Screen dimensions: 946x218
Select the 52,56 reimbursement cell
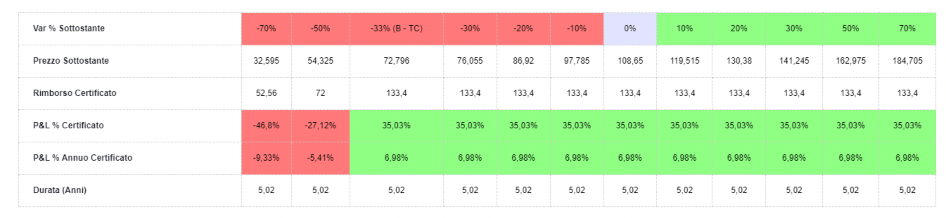pos(266,93)
